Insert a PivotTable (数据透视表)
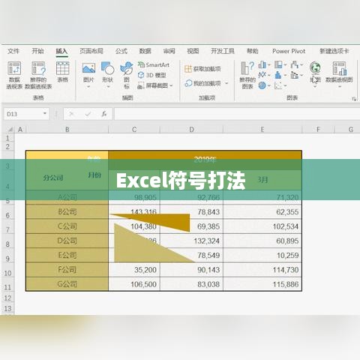Viewport: 360px width, 360px height. [x=14, y=75]
